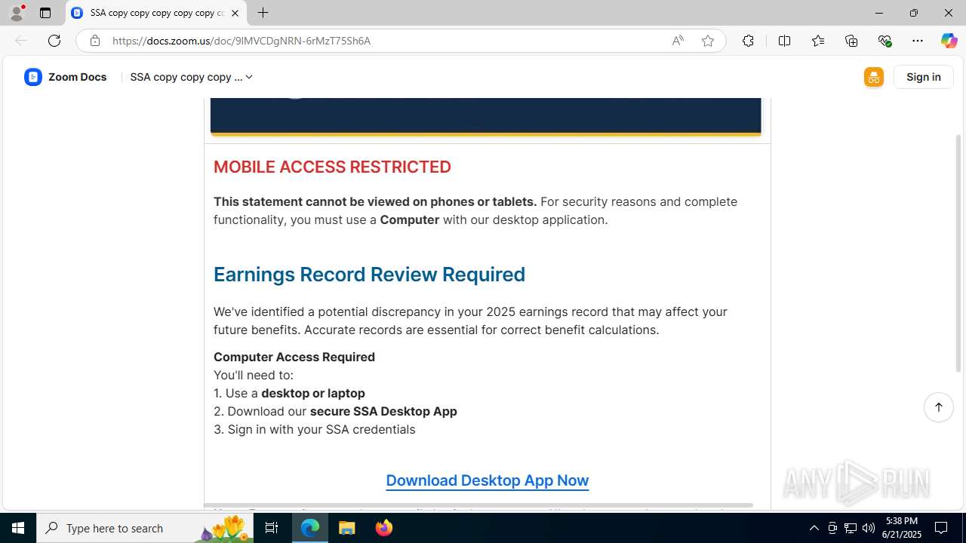Click the Sign in button
This screenshot has height=543, width=966.
tap(924, 77)
